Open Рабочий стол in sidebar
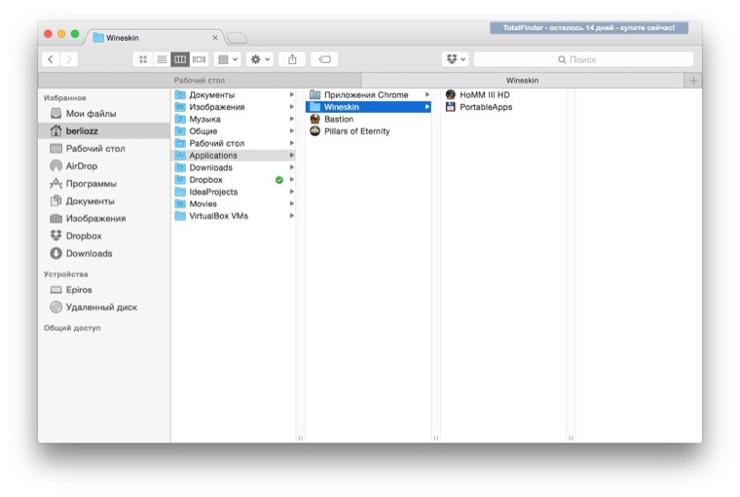The width and height of the screenshot is (740, 497). pos(104,149)
